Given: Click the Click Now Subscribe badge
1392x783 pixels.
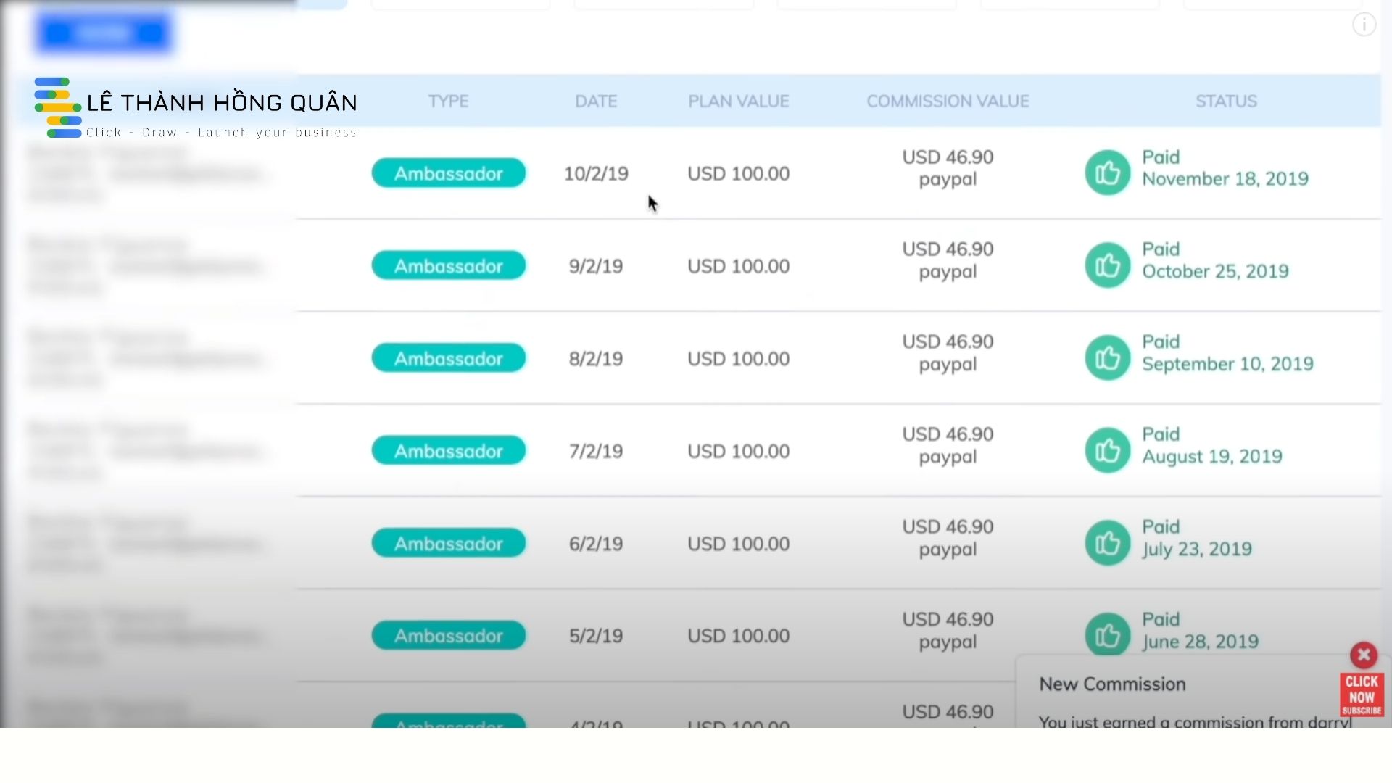Looking at the screenshot, I should point(1362,695).
